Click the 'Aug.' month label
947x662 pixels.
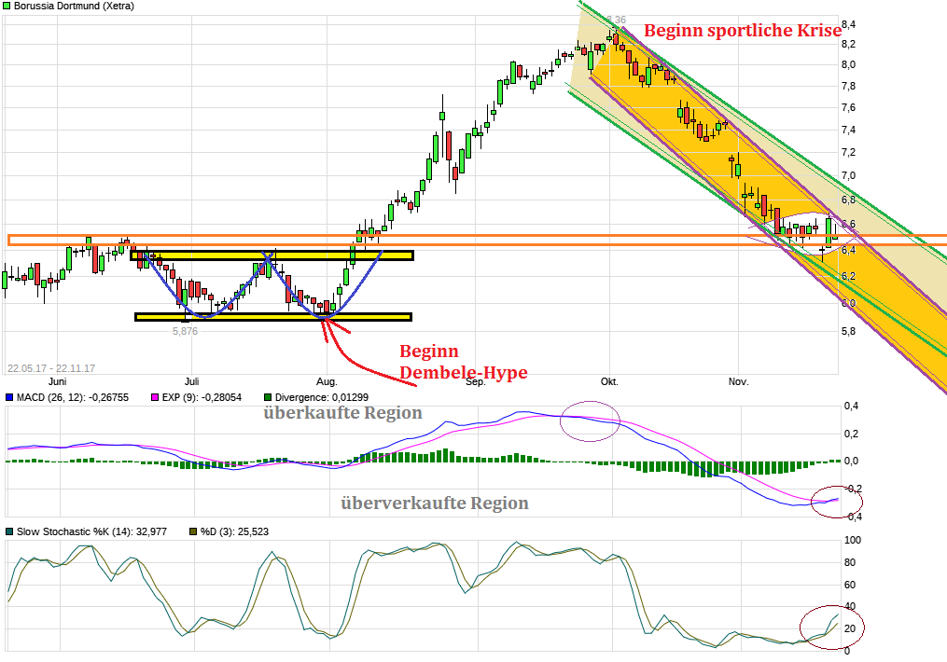327,381
